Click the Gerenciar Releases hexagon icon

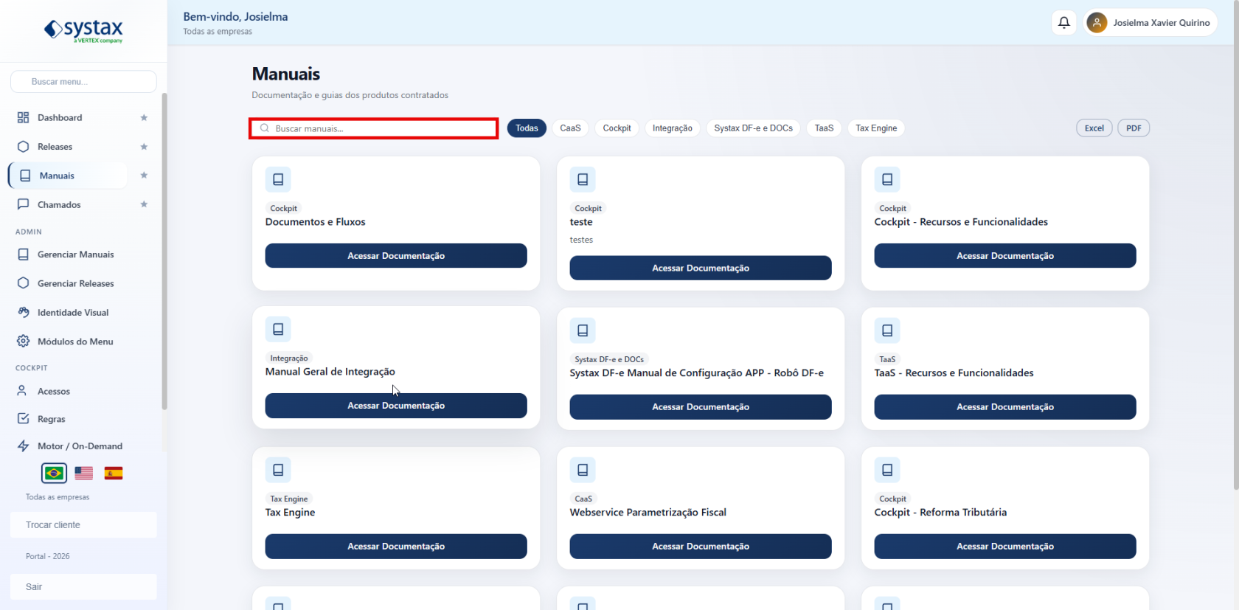point(24,283)
